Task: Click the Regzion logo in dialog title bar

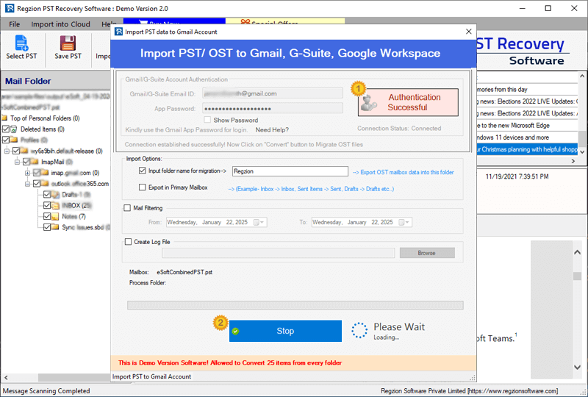Action: point(118,32)
